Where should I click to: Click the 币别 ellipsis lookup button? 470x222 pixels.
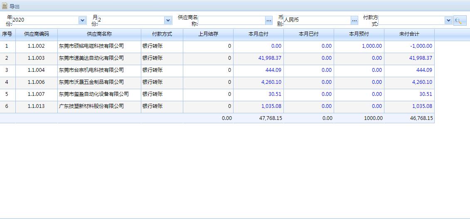354,20
